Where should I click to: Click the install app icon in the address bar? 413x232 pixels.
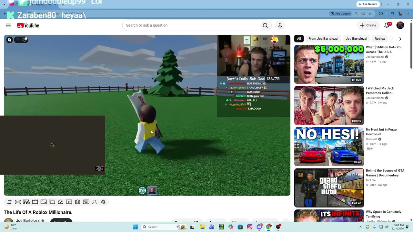363,14
